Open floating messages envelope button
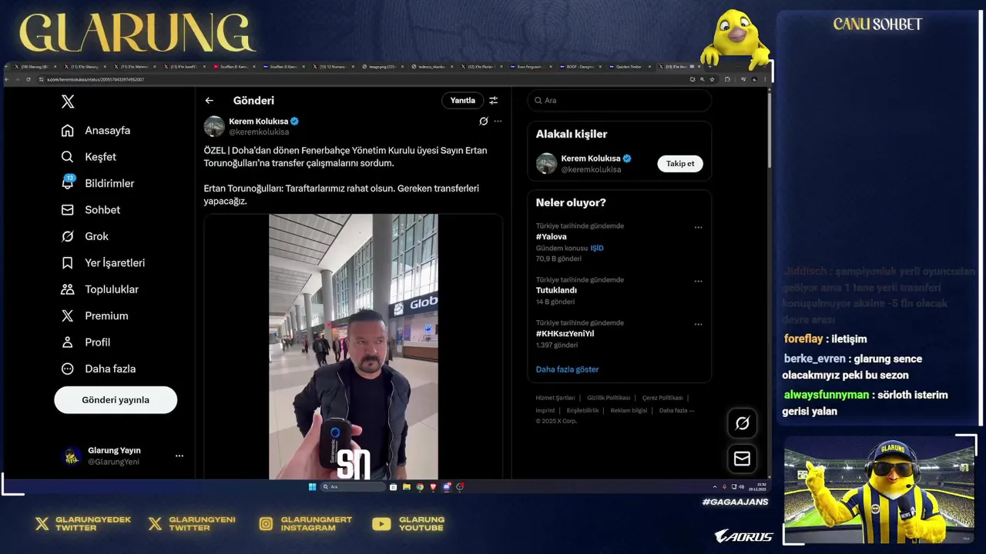Image resolution: width=986 pixels, height=554 pixels. [743, 459]
